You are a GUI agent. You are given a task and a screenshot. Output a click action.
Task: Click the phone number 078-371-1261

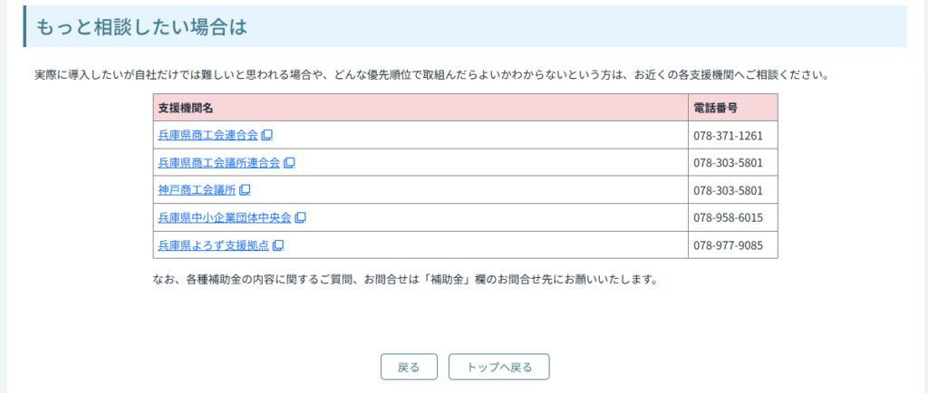(x=728, y=136)
